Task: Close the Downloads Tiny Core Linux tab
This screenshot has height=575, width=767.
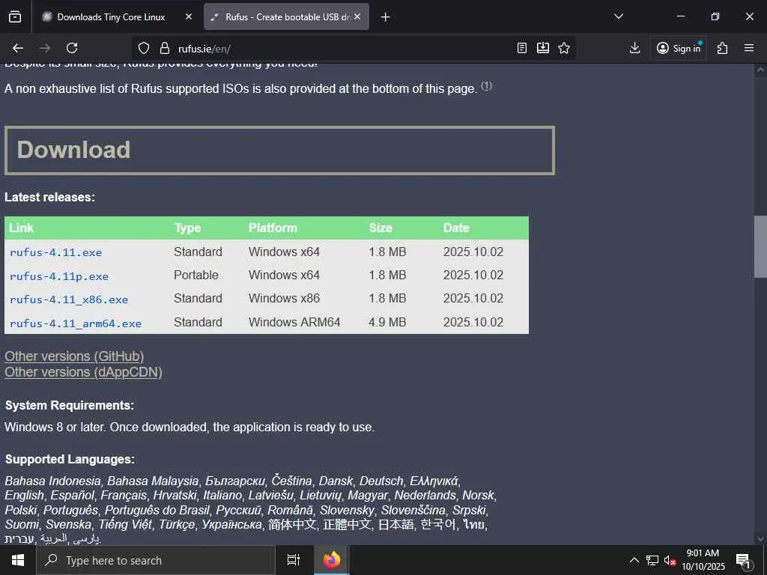Action: (x=189, y=16)
